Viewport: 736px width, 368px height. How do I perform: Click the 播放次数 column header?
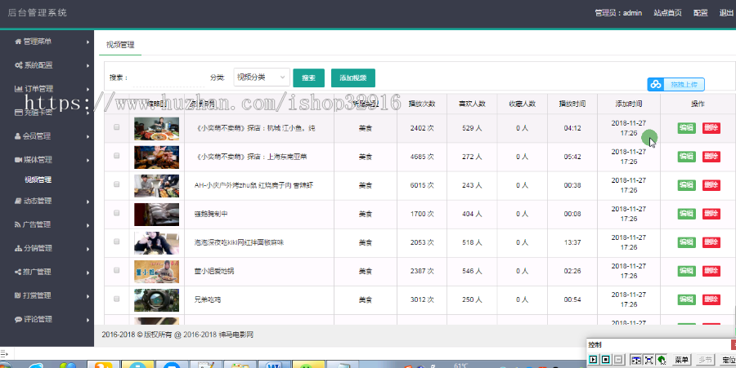421,104
